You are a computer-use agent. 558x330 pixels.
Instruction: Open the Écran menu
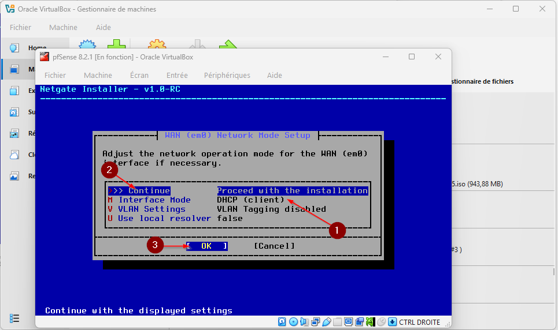click(139, 75)
